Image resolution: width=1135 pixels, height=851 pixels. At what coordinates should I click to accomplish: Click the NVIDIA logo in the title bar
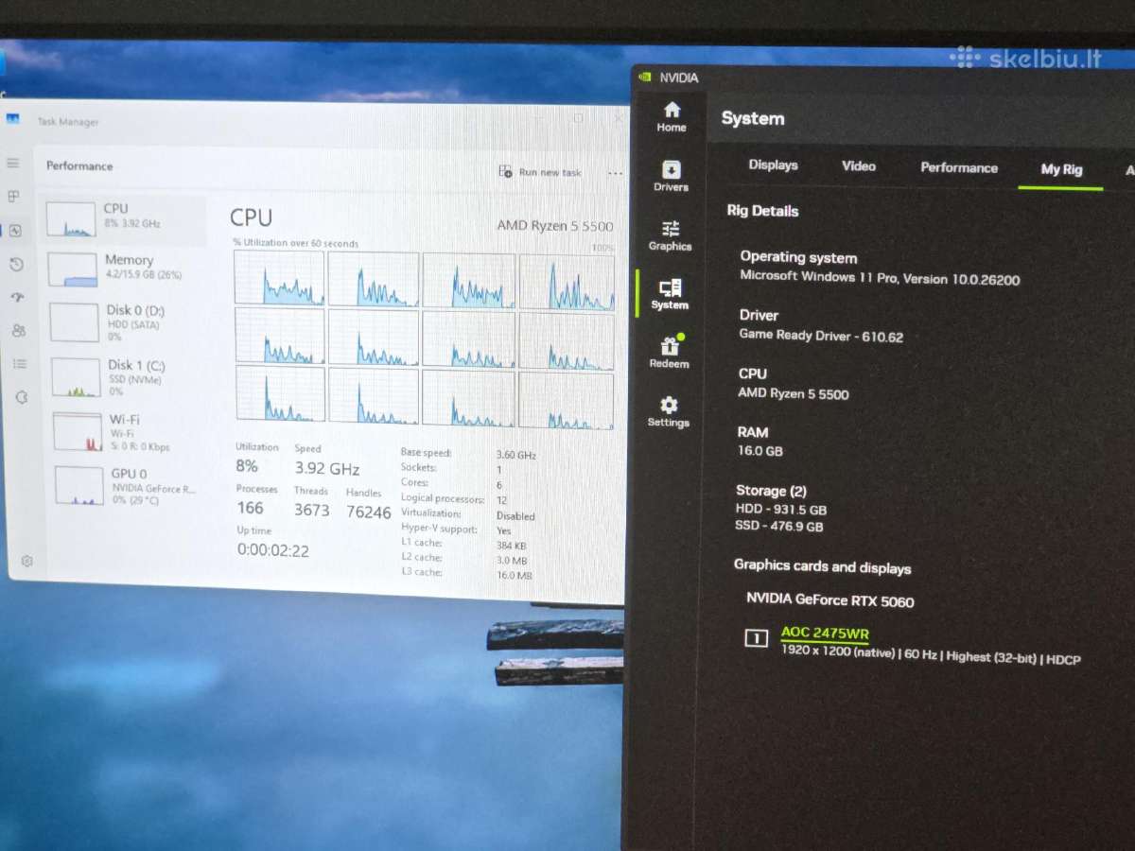coord(644,77)
